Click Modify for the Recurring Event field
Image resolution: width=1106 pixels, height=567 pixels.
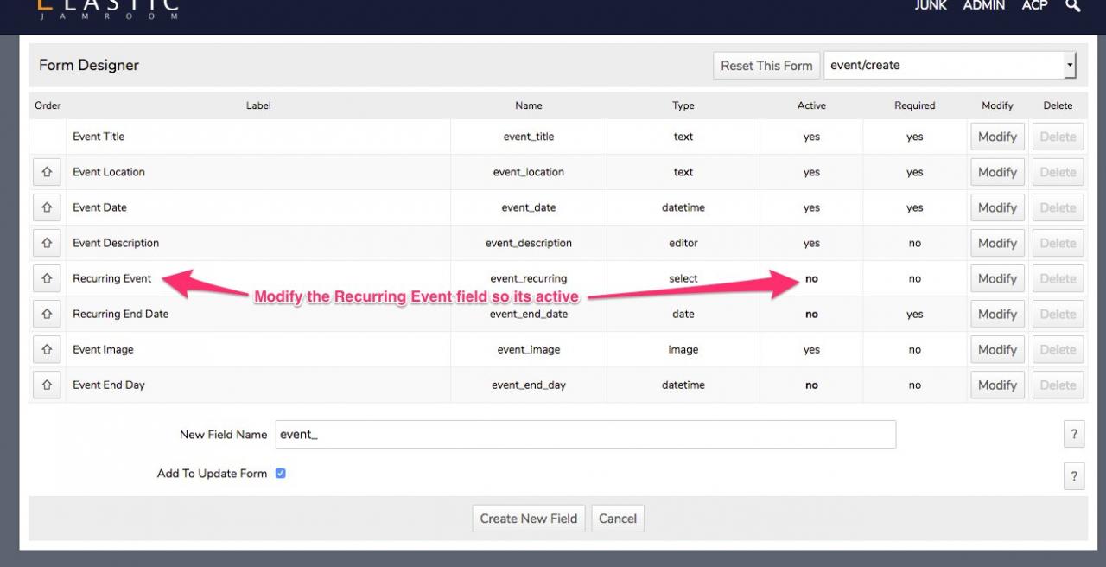pyautogui.click(x=997, y=278)
